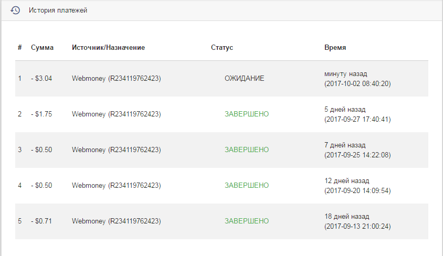
Task: Click the # column header
Action: (20, 47)
